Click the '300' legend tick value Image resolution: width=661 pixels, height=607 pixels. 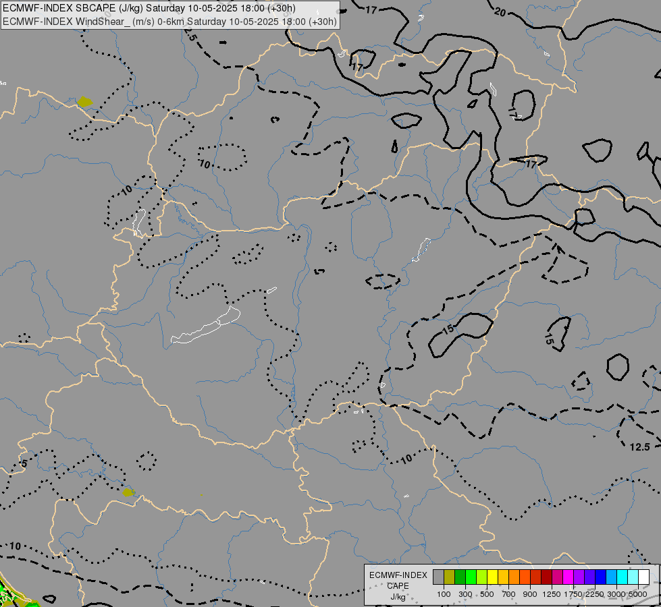[x=465, y=594]
